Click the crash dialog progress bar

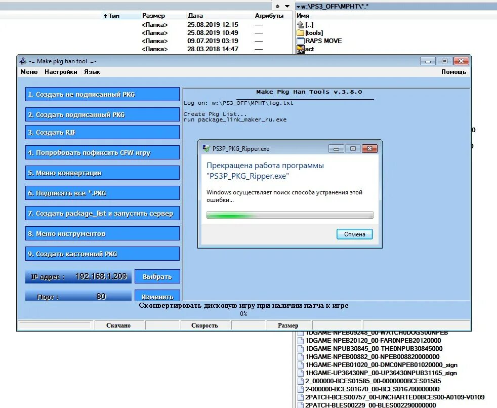coord(289,215)
